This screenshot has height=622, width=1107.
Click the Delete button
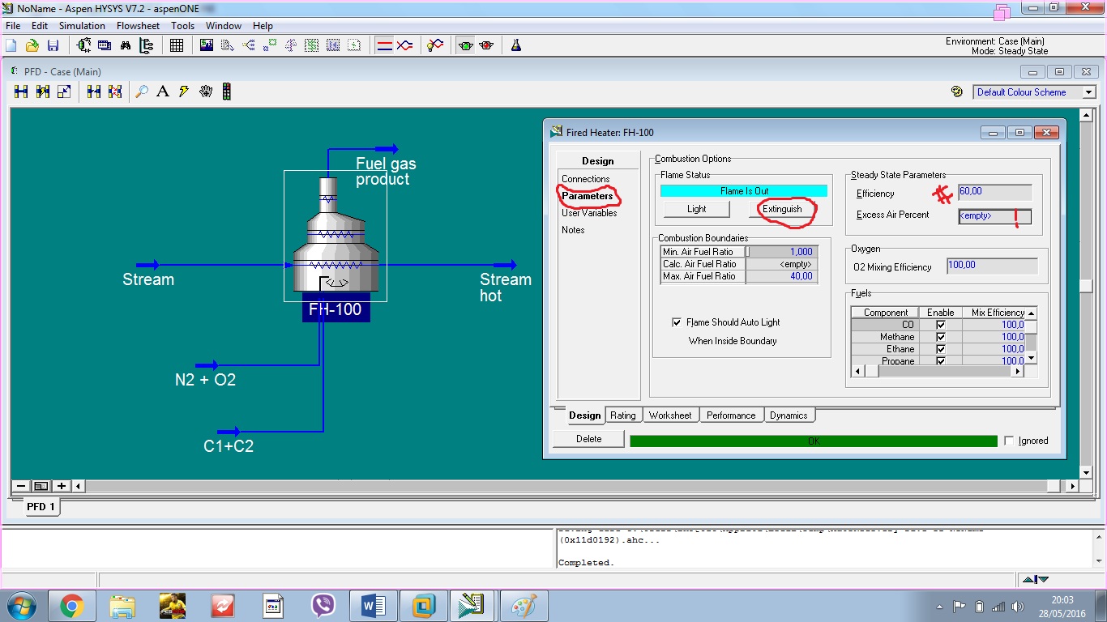(x=589, y=439)
